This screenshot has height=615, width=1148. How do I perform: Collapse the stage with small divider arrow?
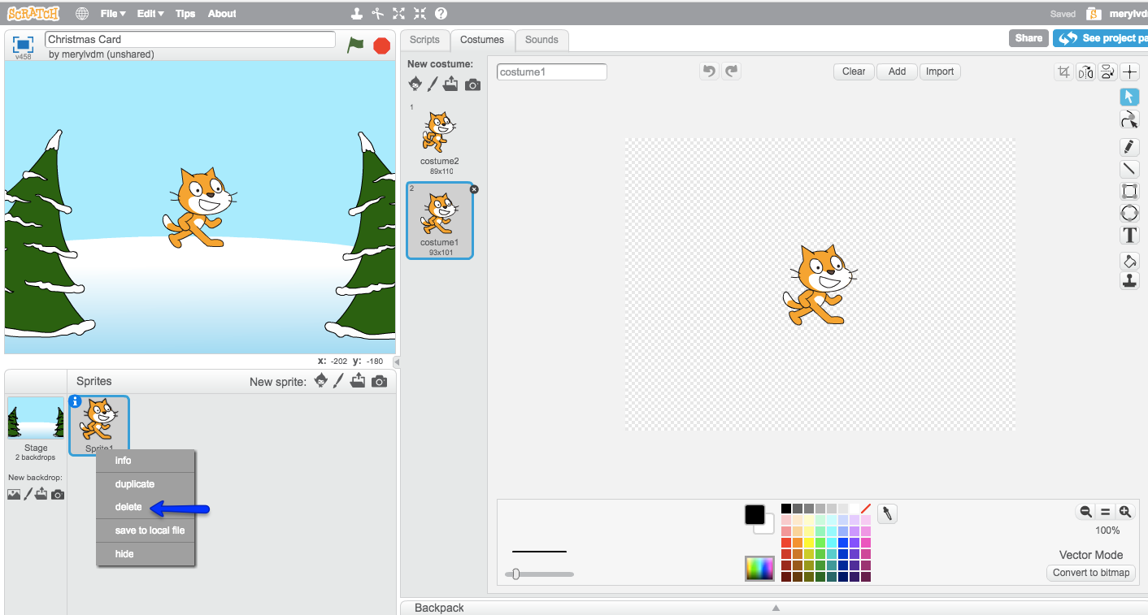coord(397,362)
